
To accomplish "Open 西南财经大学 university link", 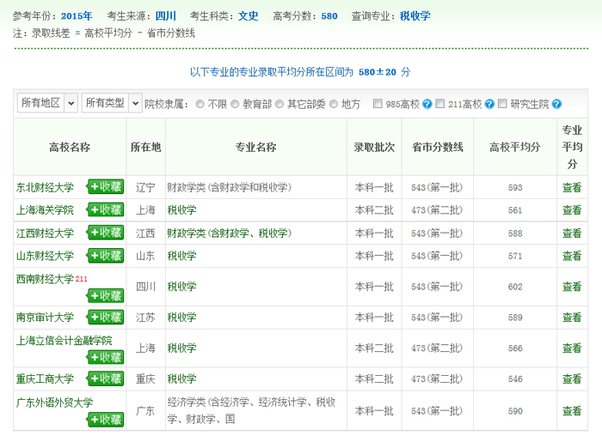I will tap(45, 279).
